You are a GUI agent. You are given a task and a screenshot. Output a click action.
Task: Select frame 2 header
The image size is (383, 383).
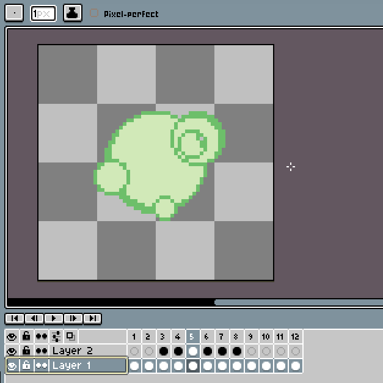149,337
